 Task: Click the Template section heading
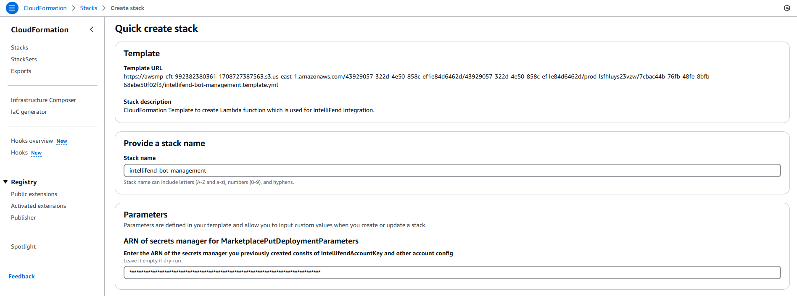[x=142, y=53]
